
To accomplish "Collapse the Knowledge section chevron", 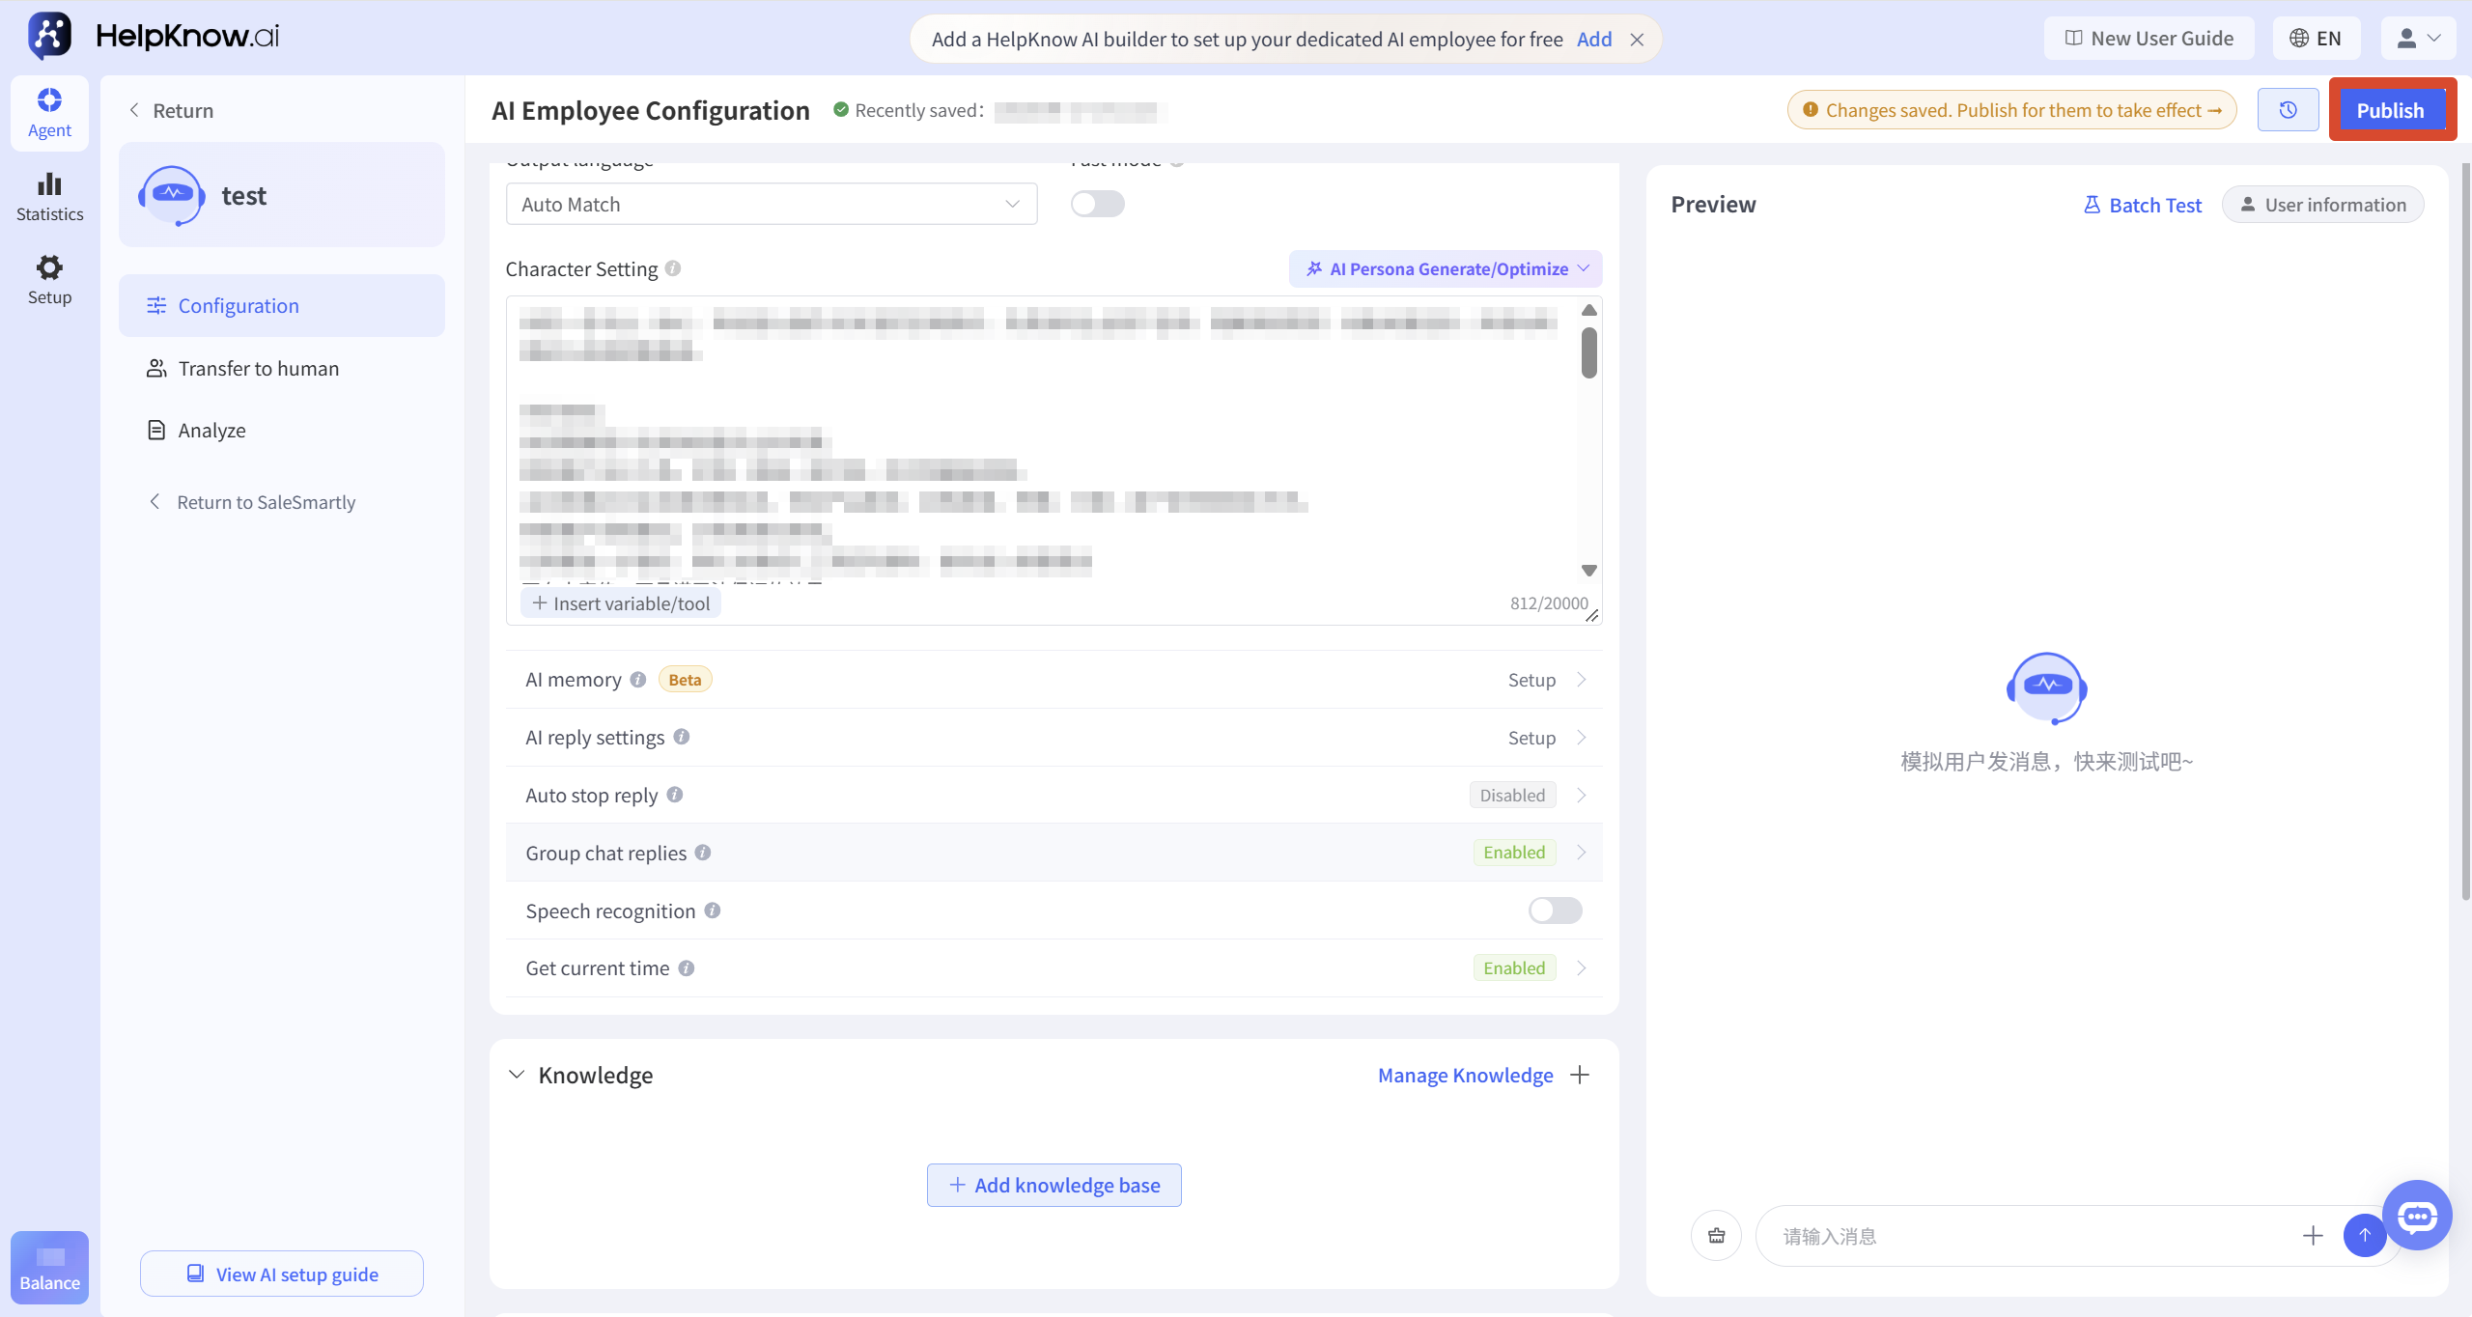I will [x=517, y=1075].
